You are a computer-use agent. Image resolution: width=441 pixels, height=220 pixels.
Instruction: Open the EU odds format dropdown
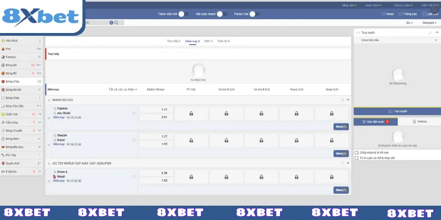410,23
